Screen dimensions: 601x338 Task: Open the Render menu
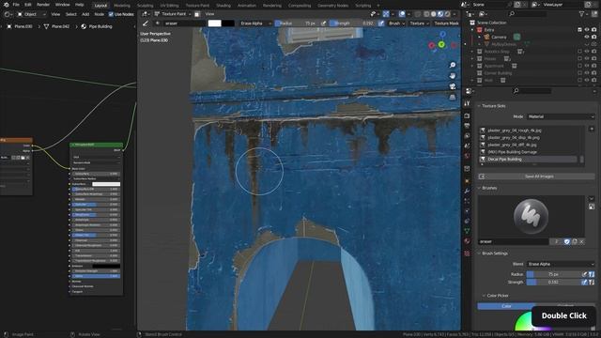[x=43, y=5]
